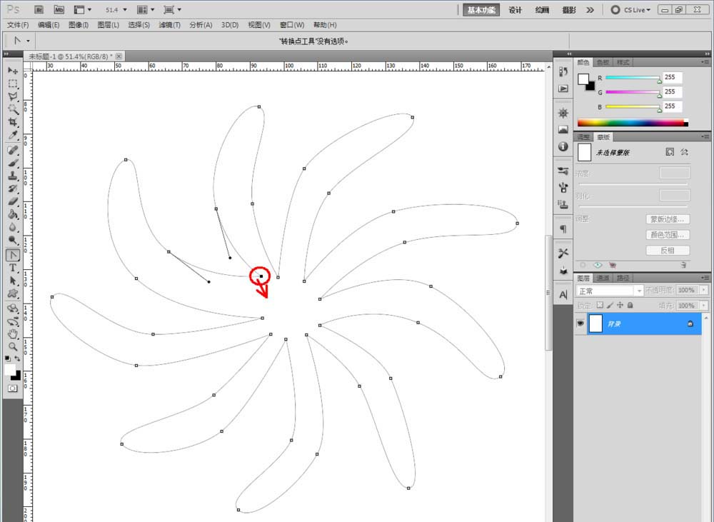Select the Move tool

[x=13, y=71]
